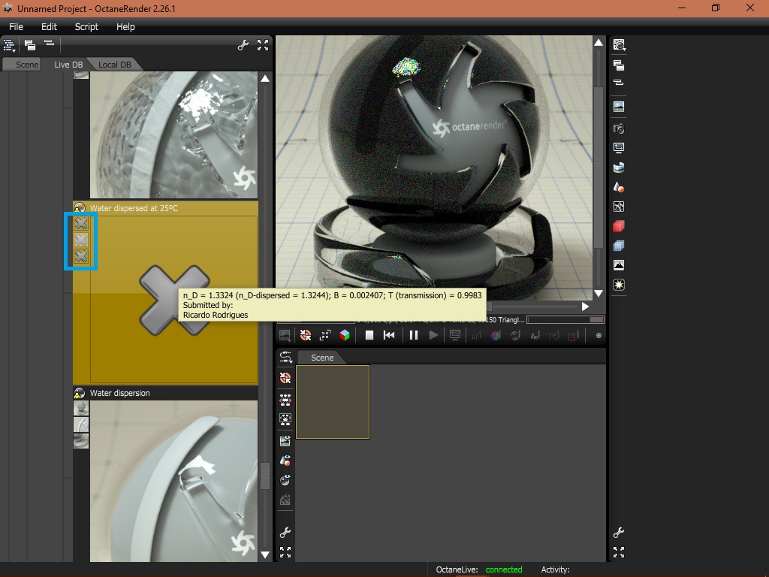The height and width of the screenshot is (577, 769).
Task: Open the clock node inspector dropdown on right toolbar
Action: pyautogui.click(x=619, y=45)
